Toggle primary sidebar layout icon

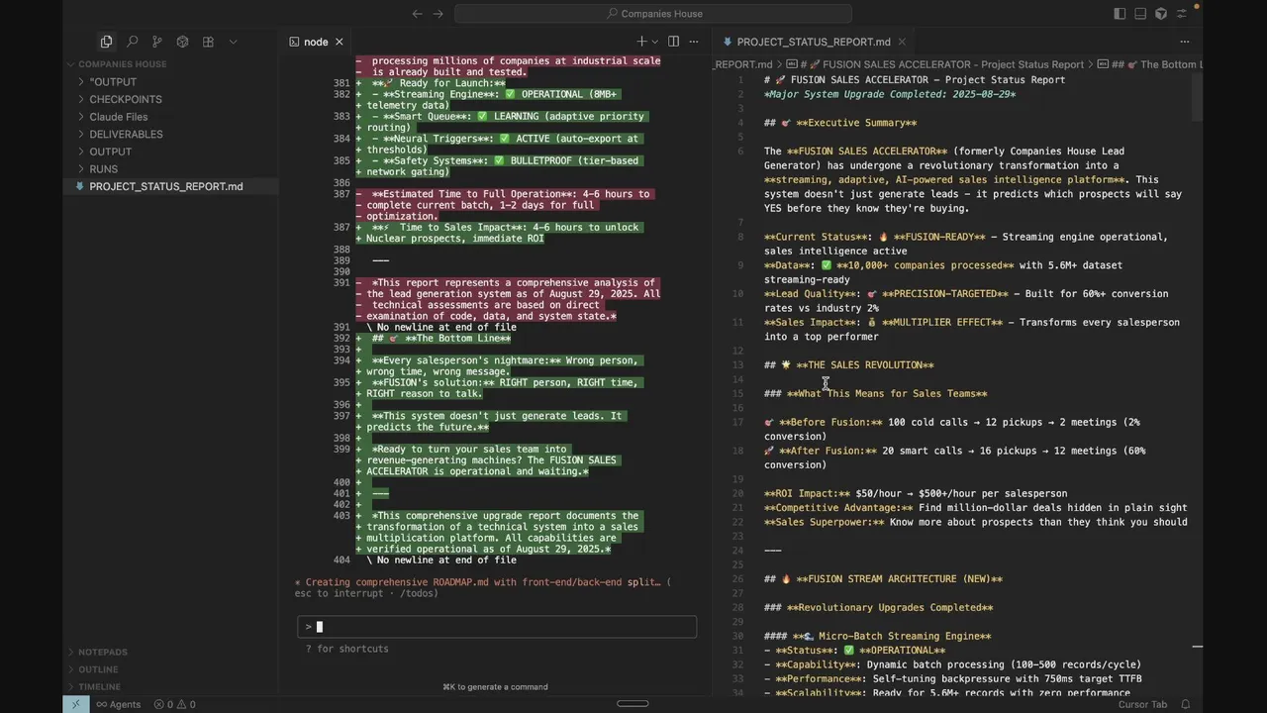(x=1120, y=14)
